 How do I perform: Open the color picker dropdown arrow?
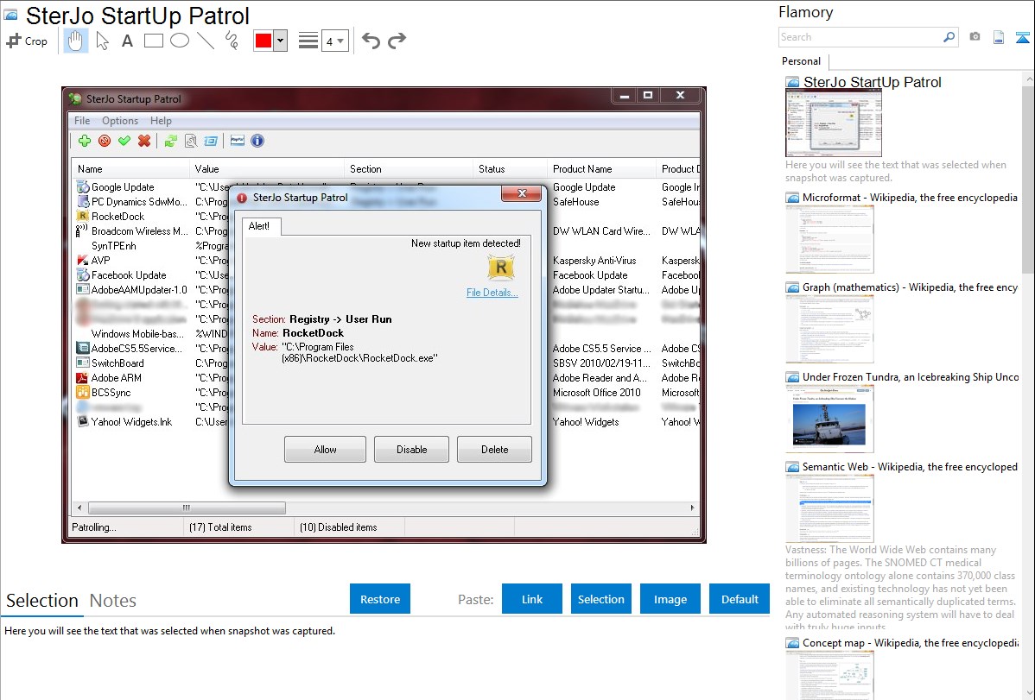click(x=281, y=41)
